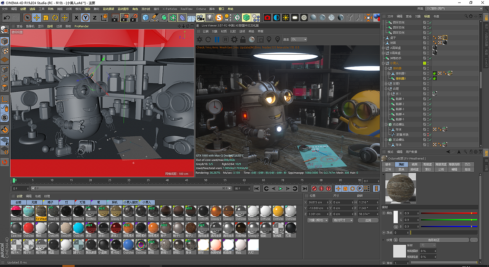Select the Scale tool
Image resolution: width=489 pixels, height=267 pixels.
coord(46,18)
